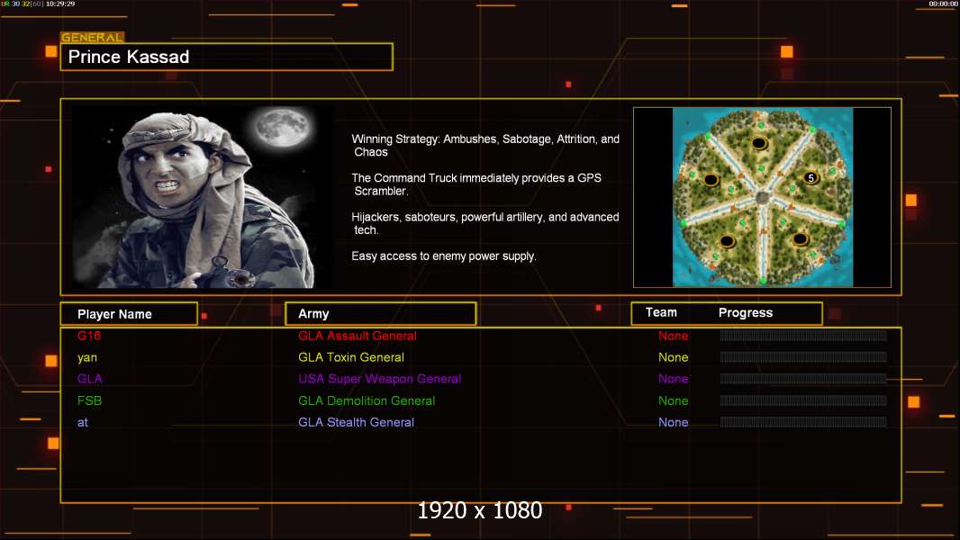
Task: Click team value None for FSB
Action: 673,401
